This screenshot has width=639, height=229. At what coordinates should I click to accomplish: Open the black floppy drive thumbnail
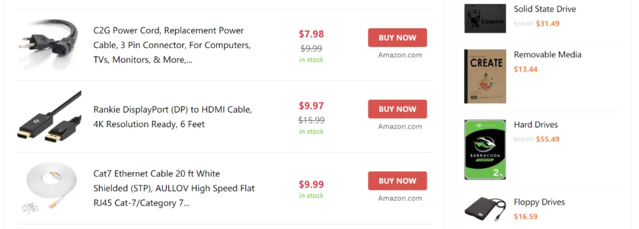point(485,209)
